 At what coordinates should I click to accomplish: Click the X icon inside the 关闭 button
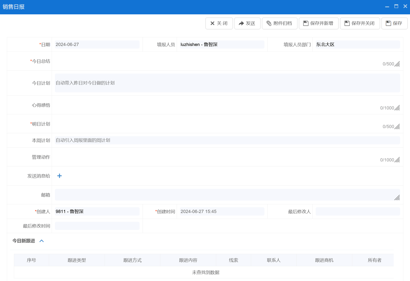click(212, 23)
